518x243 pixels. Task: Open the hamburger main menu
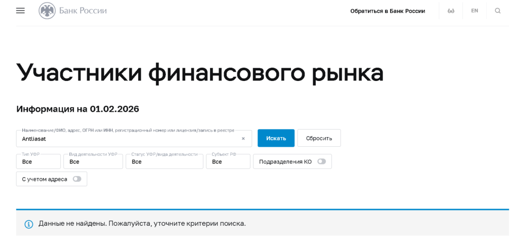[x=20, y=11]
